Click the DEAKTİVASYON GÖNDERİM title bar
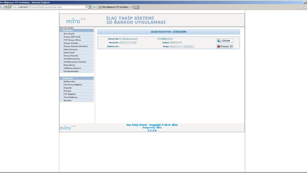The height and width of the screenshot is (173, 307). coord(168,32)
